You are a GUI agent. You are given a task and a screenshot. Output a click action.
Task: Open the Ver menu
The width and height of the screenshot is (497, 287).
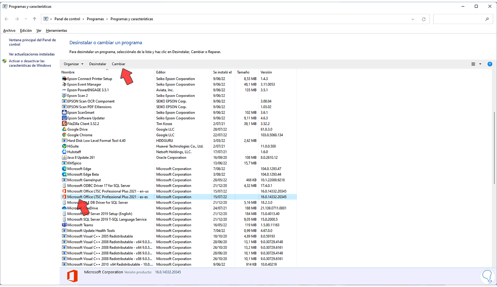tap(39, 31)
